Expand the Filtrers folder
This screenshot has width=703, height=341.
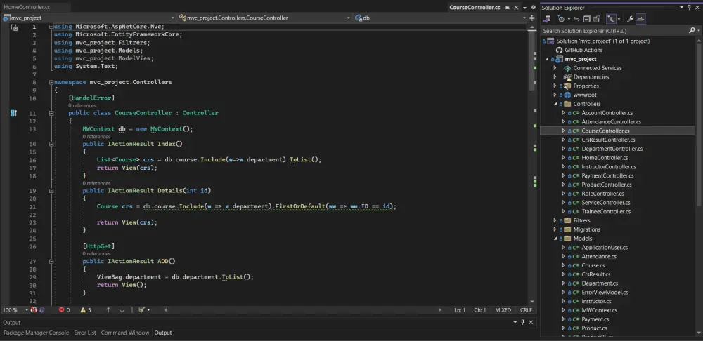(x=555, y=220)
